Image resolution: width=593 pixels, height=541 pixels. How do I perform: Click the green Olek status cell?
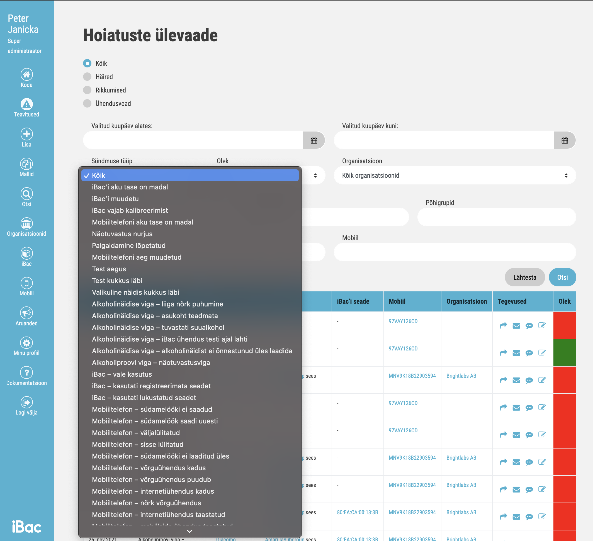click(x=564, y=352)
